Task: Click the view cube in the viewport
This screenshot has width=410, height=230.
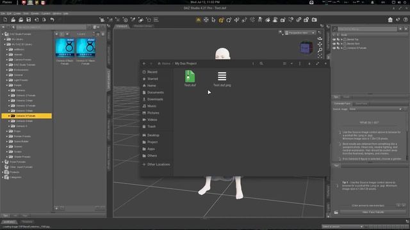Action: pos(306,48)
